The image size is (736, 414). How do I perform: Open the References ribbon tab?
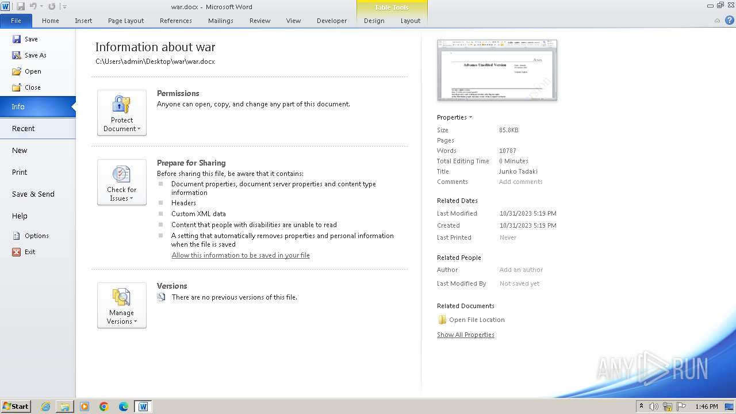(176, 21)
